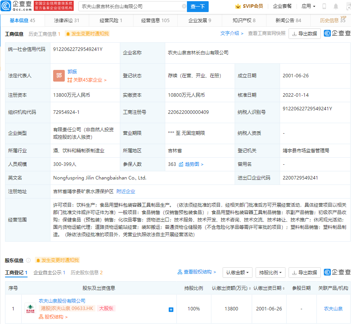Switch to the 企业发展 tab
Viewport: 351px width, 324px height.
199,21
